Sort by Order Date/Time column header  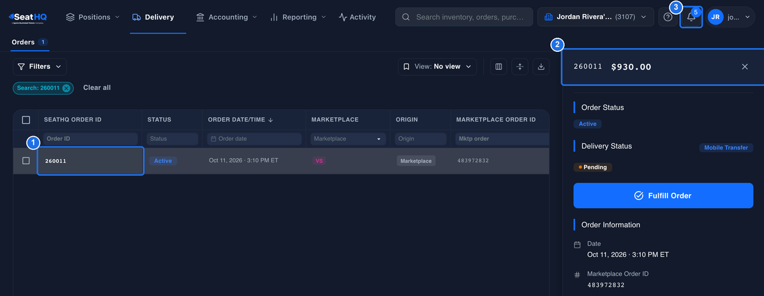[241, 120]
